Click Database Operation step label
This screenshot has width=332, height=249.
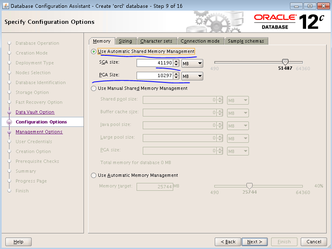point(37,43)
